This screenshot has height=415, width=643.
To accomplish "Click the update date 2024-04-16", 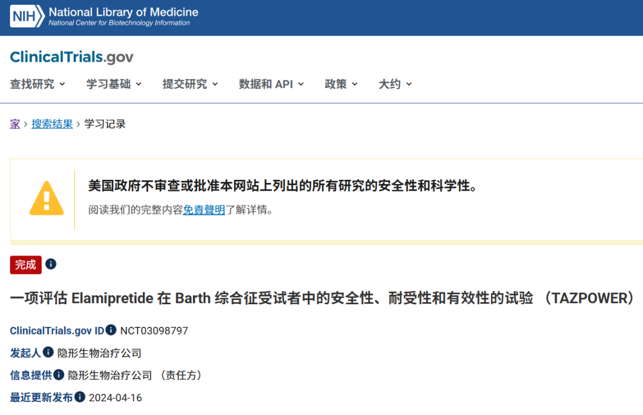I will [116, 398].
